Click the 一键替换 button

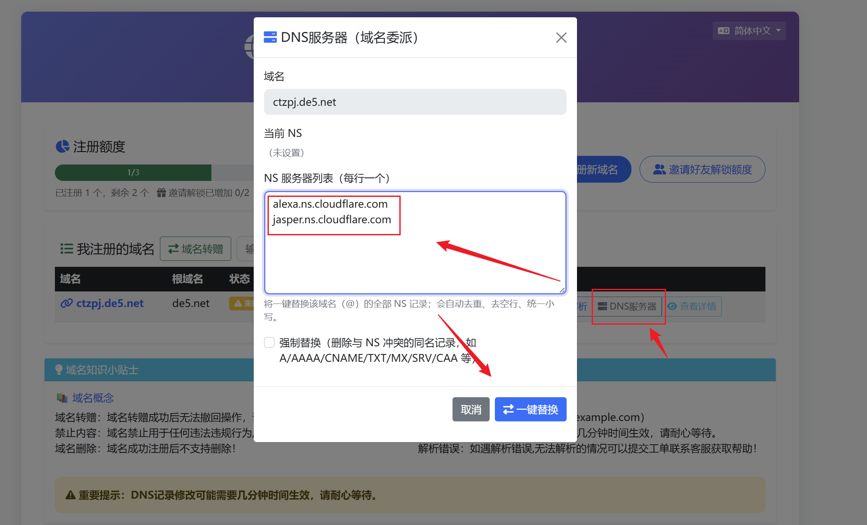pos(530,409)
